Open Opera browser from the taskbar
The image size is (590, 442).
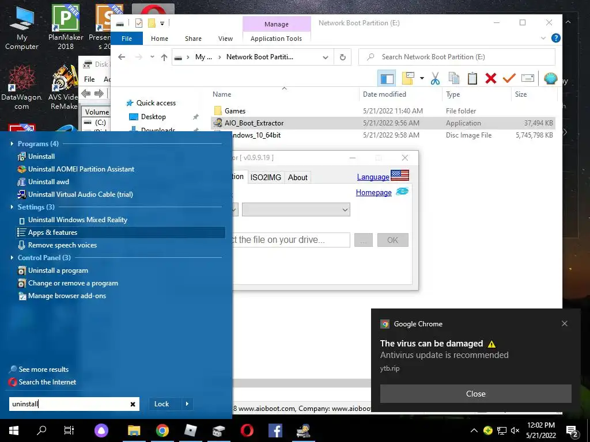coord(247,430)
